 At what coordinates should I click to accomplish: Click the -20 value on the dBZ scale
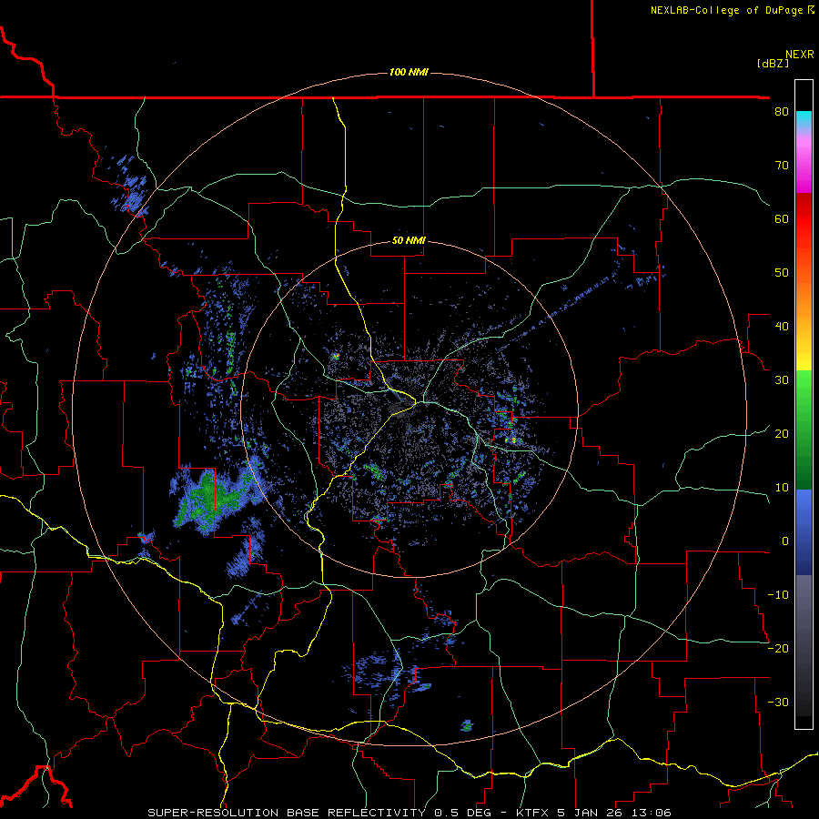pyautogui.click(x=778, y=648)
